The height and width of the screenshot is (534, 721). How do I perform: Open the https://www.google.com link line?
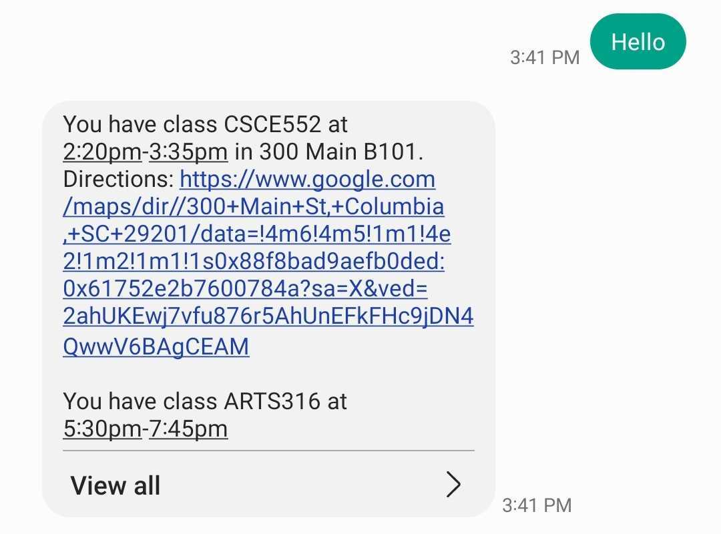point(307,179)
